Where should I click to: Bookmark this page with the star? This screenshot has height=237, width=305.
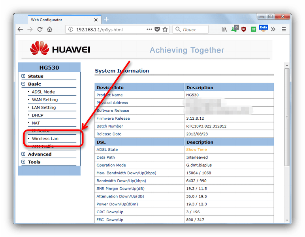pos(165,29)
